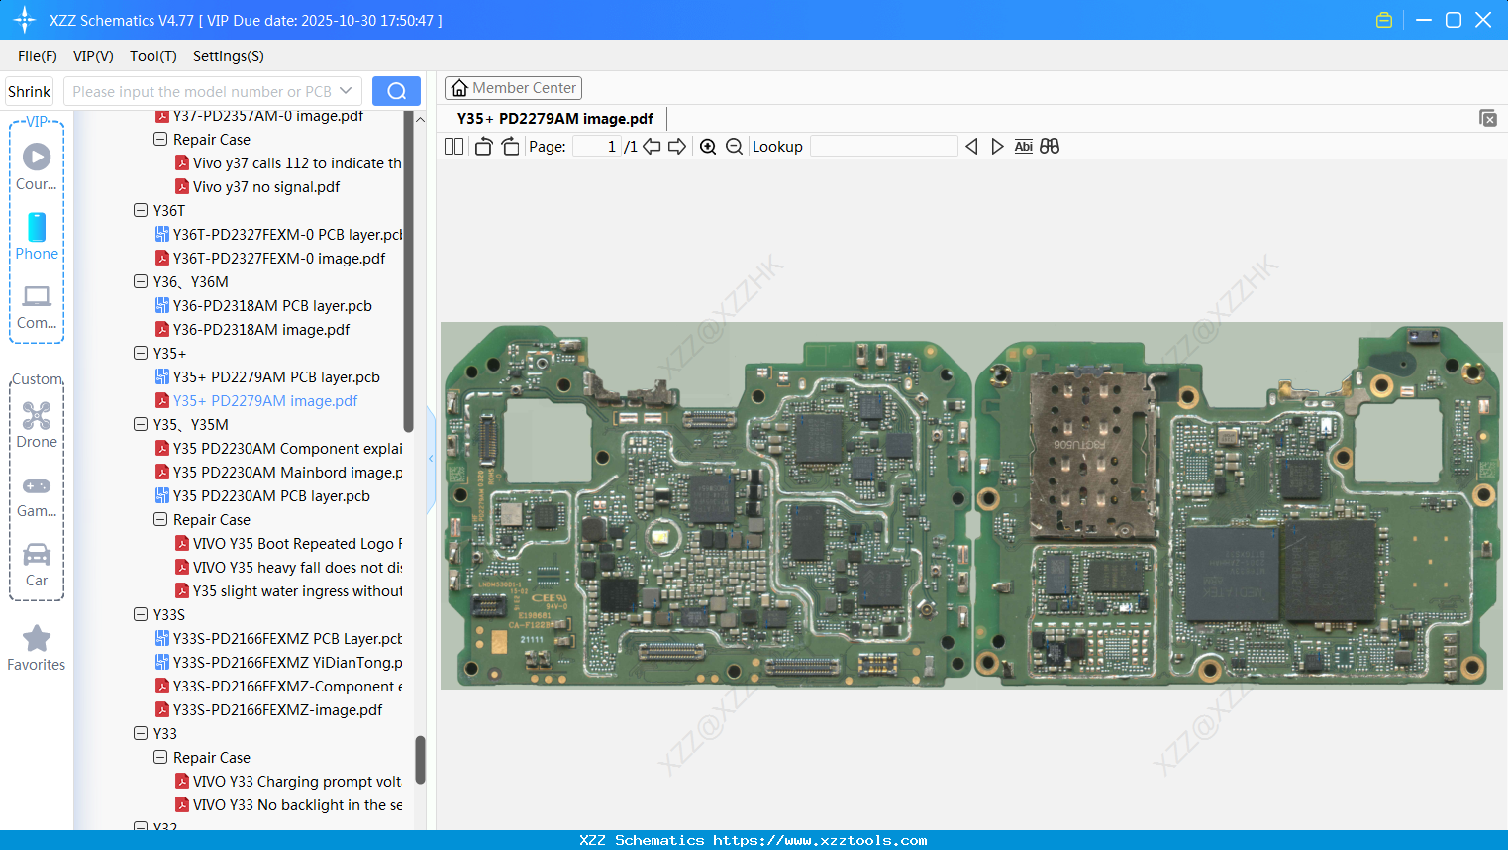Switch to the Y35+ PD2279AM image.pdf tab
1508x850 pixels.
point(554,118)
